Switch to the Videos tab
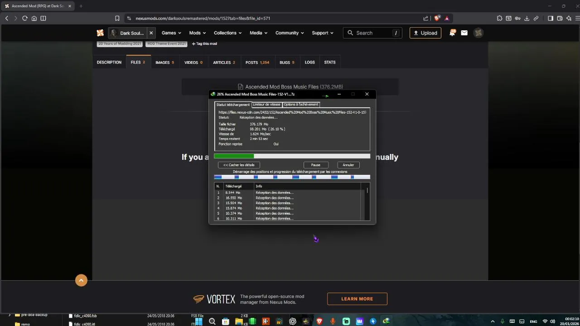Viewport: 580px width, 326px height. pos(193,62)
